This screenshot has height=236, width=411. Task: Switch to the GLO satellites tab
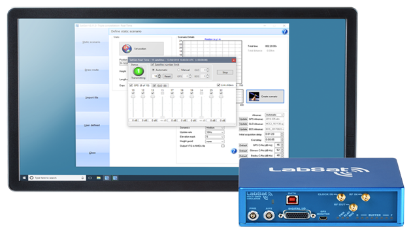click(x=160, y=85)
